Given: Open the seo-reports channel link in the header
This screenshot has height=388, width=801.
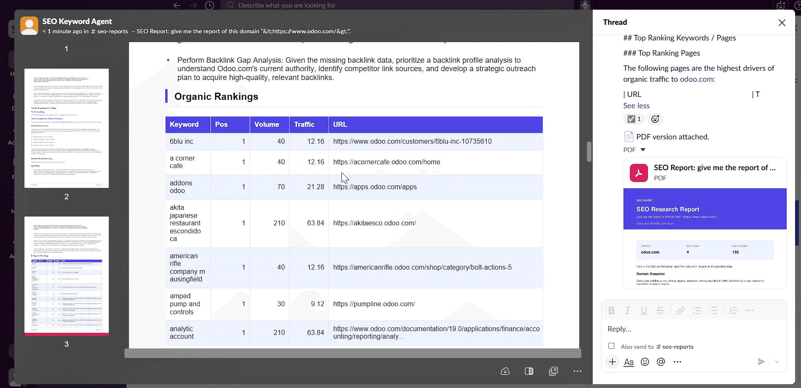Looking at the screenshot, I should (110, 31).
